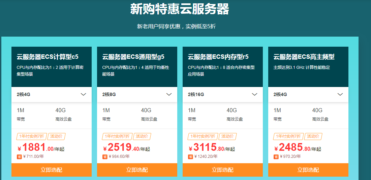Image resolution: width=371 pixels, height=180 pixels.
Task: Click the 云服务器ECS内存型r5 title
Action: tap(218, 57)
